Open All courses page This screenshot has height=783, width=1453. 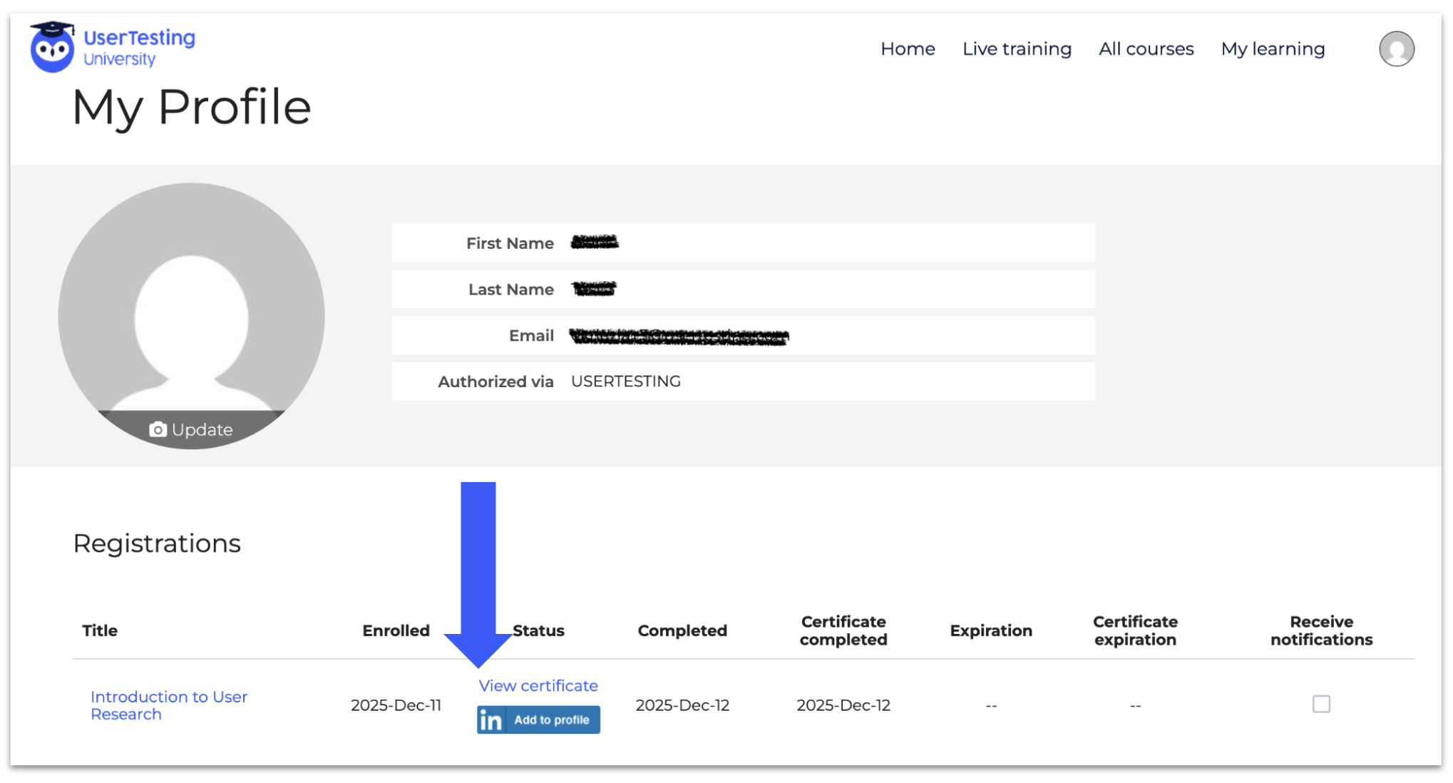pos(1145,49)
